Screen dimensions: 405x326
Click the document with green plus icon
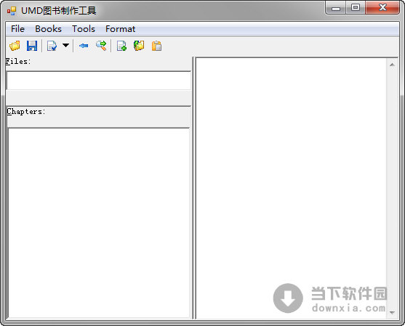(121, 46)
